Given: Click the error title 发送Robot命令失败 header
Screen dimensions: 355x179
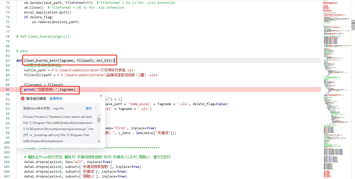Looking at the screenshot, I should pos(43,108).
